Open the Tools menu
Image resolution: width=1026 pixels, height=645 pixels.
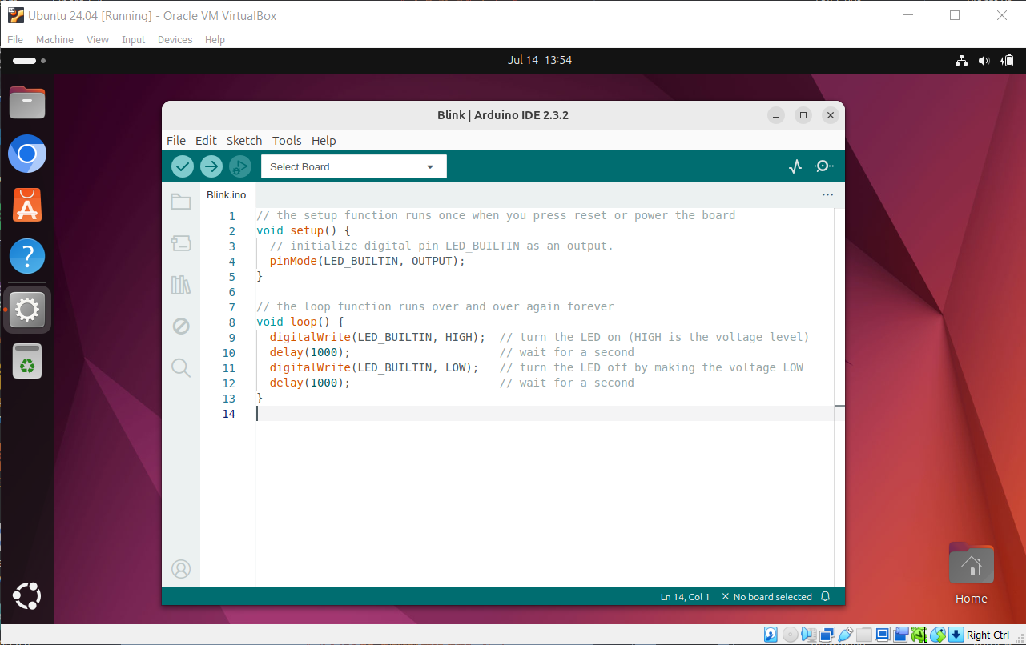point(287,141)
